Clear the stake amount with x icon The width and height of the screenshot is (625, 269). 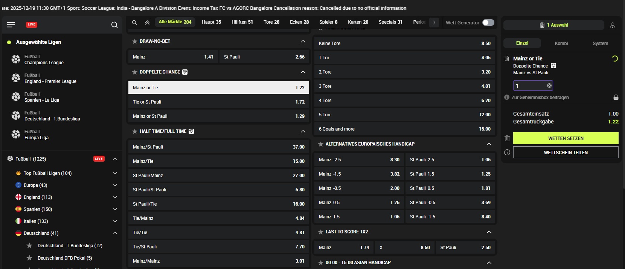point(549,86)
